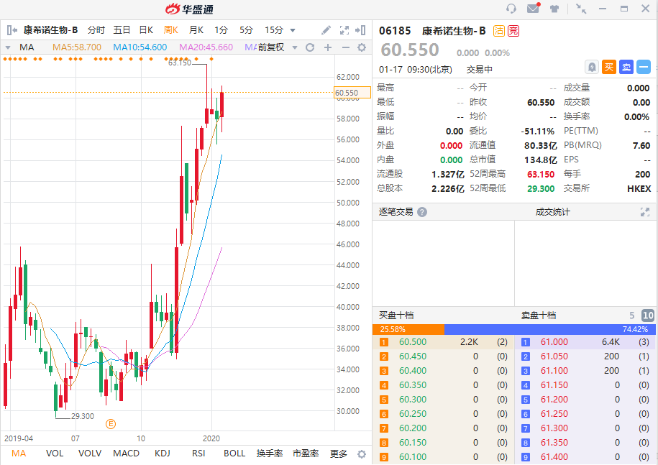This screenshot has height=465, width=658.
Task: Expand the MA indicator dropdown arrow
Action: (8, 47)
